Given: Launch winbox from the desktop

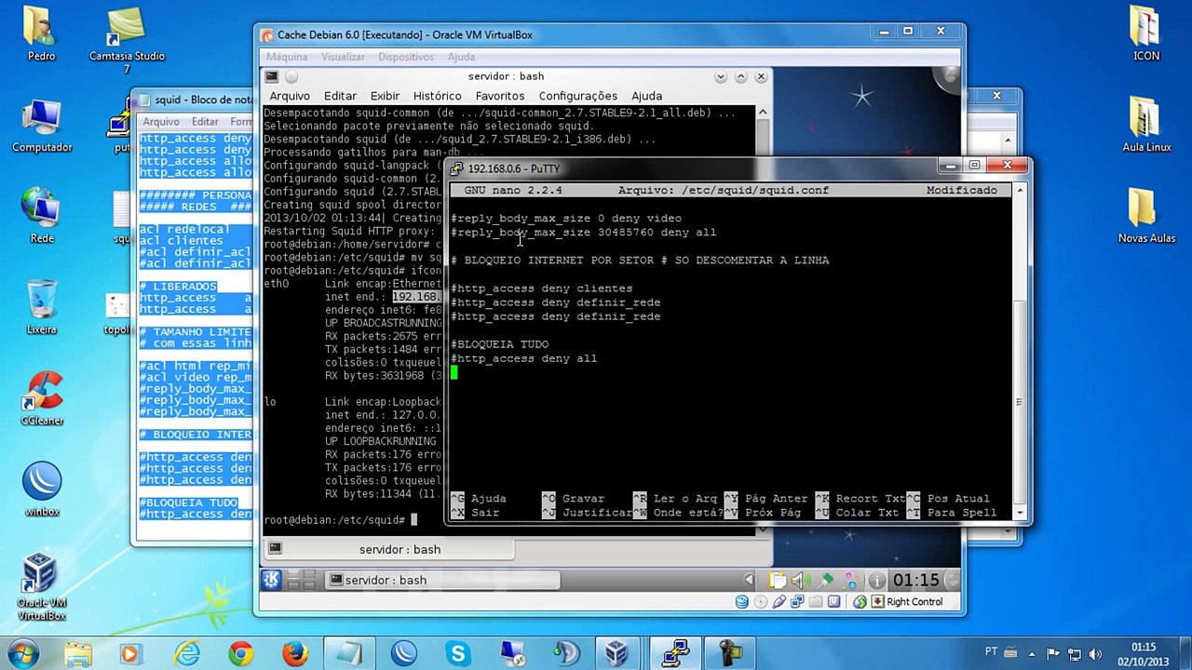Looking at the screenshot, I should point(41,489).
